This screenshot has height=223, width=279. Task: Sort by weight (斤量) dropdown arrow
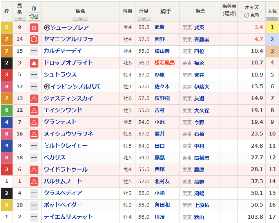pos(144,19)
